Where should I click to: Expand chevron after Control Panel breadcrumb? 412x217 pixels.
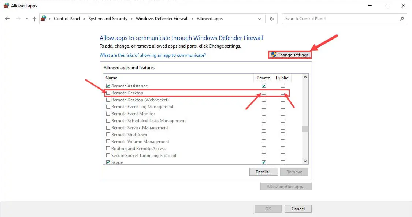[x=84, y=19]
